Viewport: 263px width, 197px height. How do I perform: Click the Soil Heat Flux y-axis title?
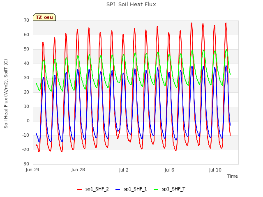[x=6, y=94]
